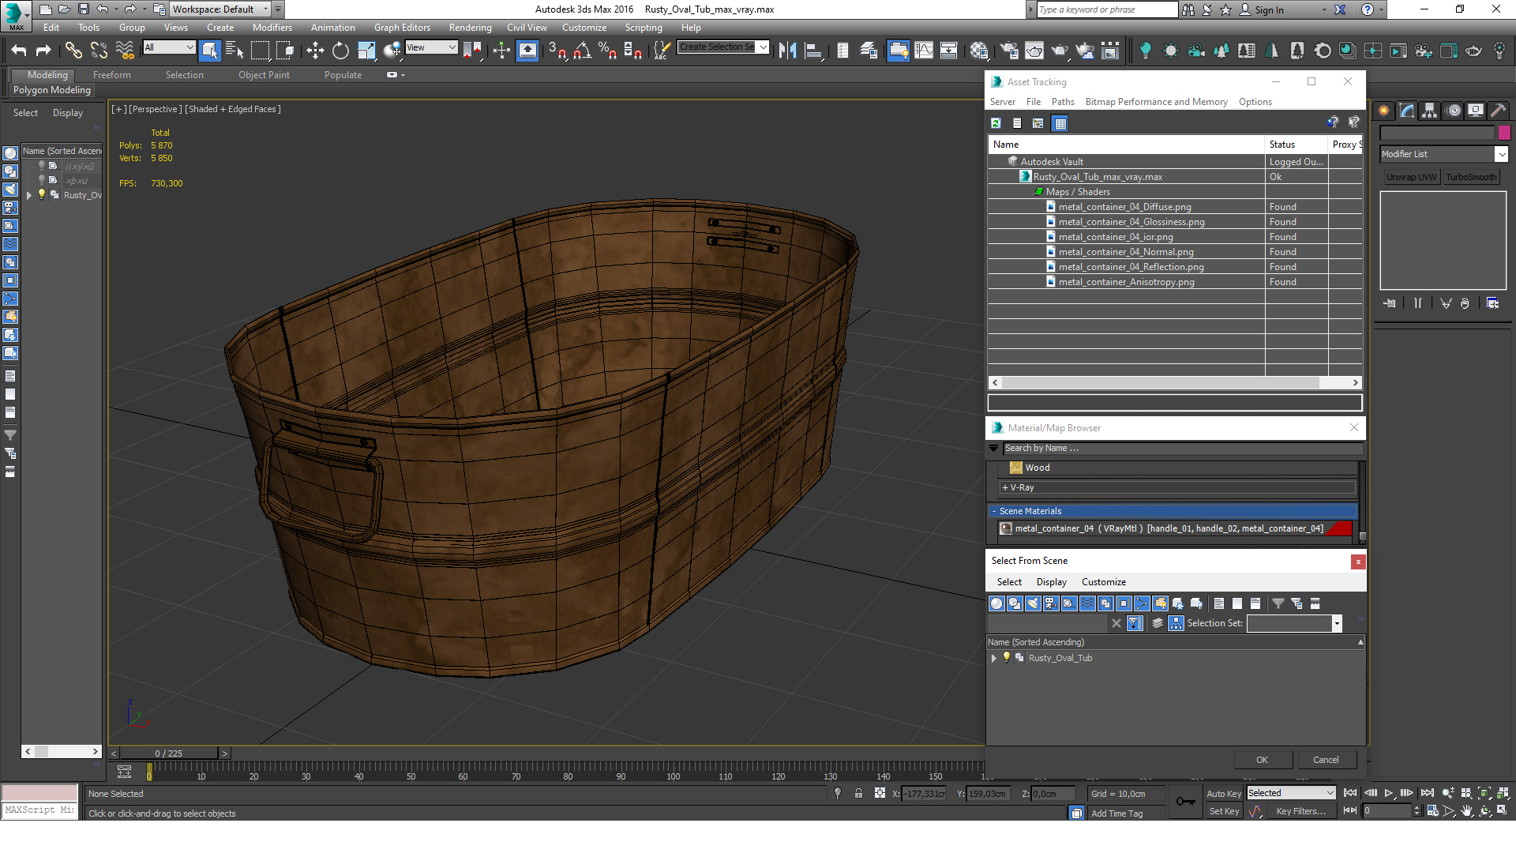The width and height of the screenshot is (1516, 853).
Task: Toggle Window/Crossing selection mode
Action: point(286,51)
